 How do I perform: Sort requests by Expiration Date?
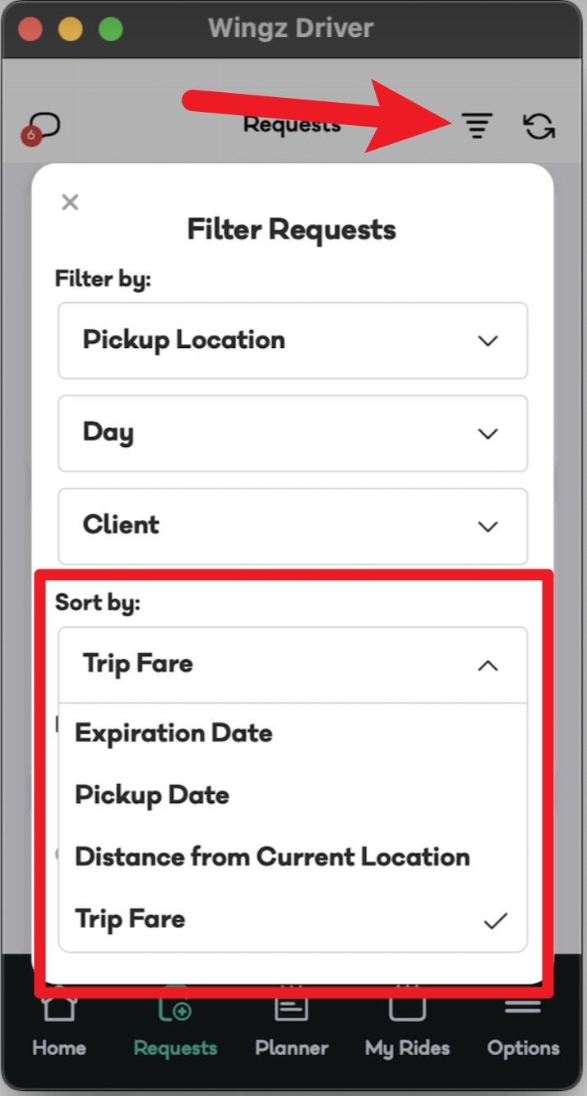[x=173, y=733]
